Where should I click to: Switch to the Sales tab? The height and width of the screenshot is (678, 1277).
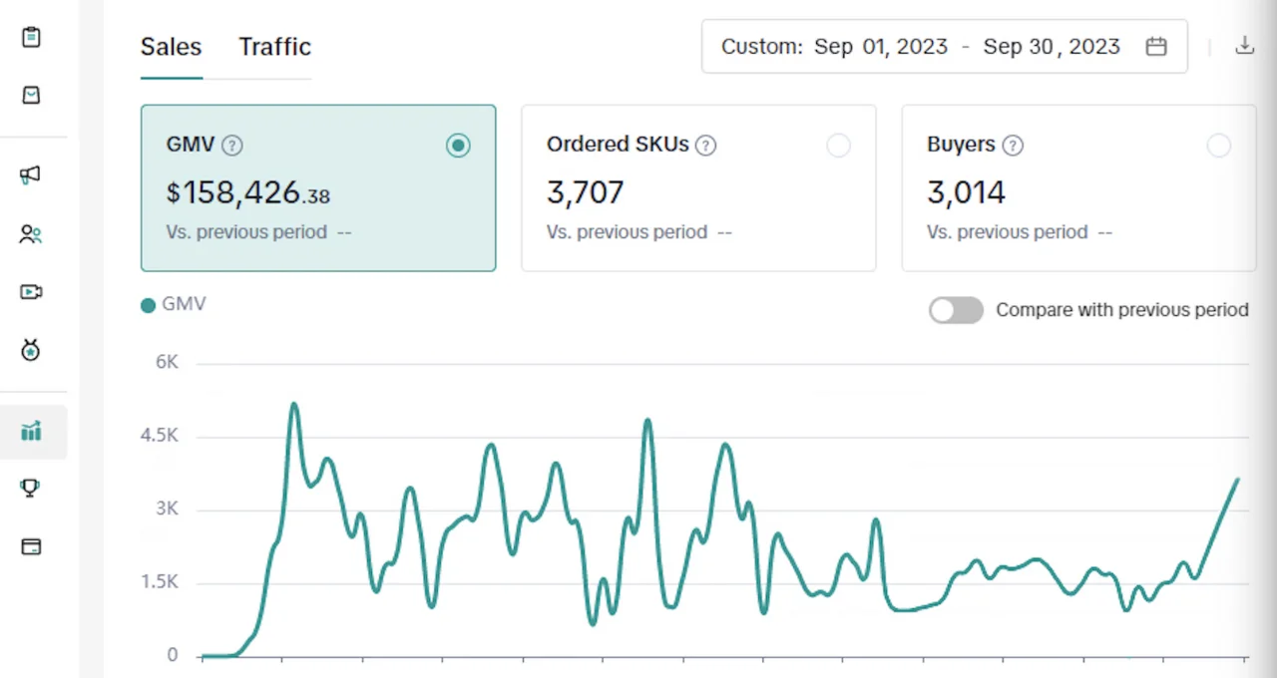(x=171, y=47)
